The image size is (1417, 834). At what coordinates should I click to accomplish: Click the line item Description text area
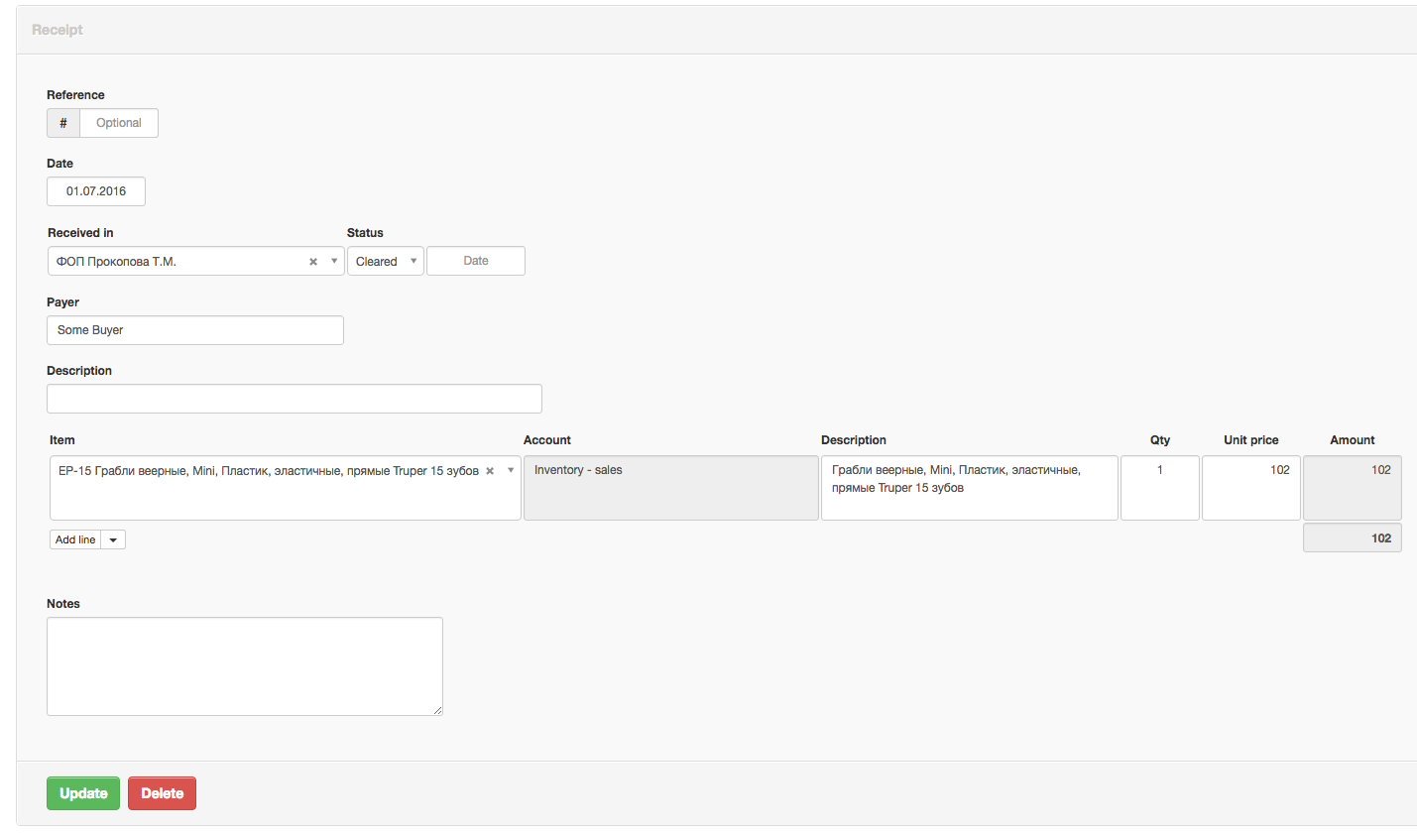(970, 488)
